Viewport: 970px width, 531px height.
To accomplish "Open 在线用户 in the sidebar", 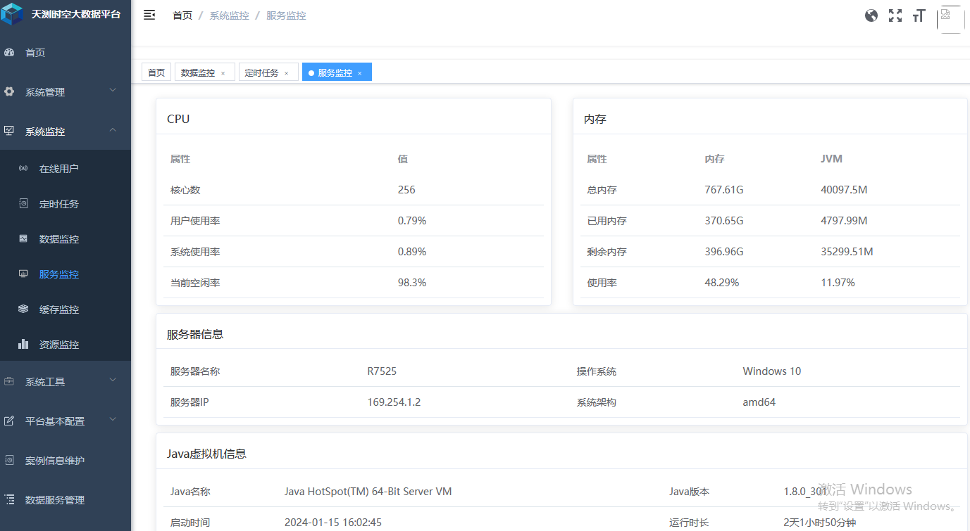I will [58, 169].
